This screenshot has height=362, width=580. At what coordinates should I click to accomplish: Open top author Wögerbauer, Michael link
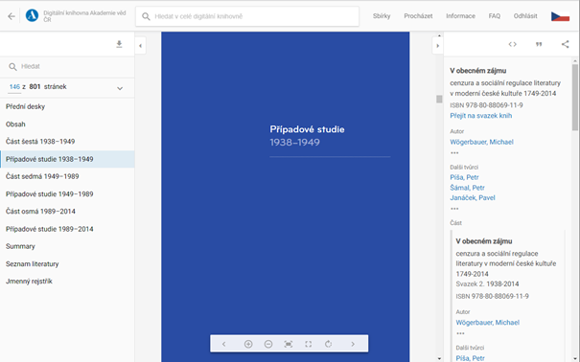[481, 142]
